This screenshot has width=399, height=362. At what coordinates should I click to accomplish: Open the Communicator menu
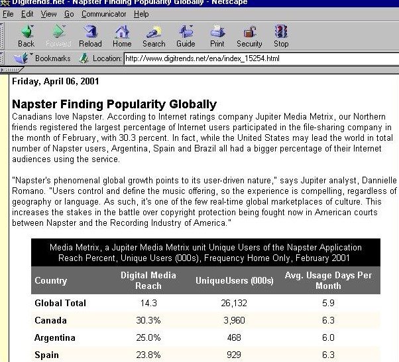pyautogui.click(x=104, y=14)
